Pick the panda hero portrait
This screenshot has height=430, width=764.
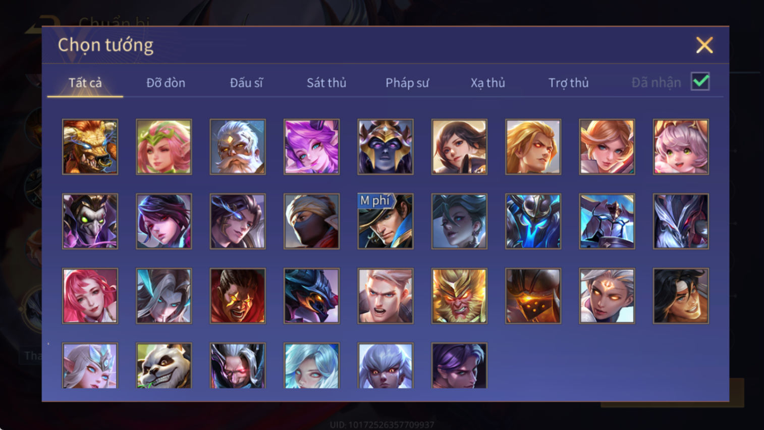164,365
